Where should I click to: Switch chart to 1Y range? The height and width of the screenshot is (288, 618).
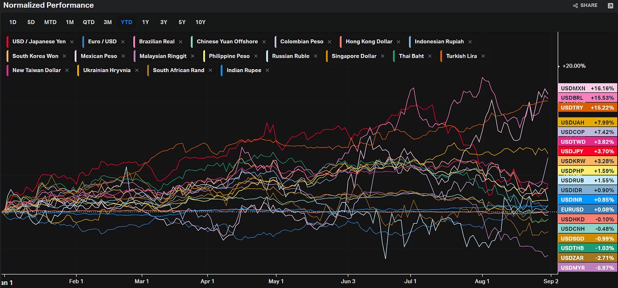click(x=146, y=22)
